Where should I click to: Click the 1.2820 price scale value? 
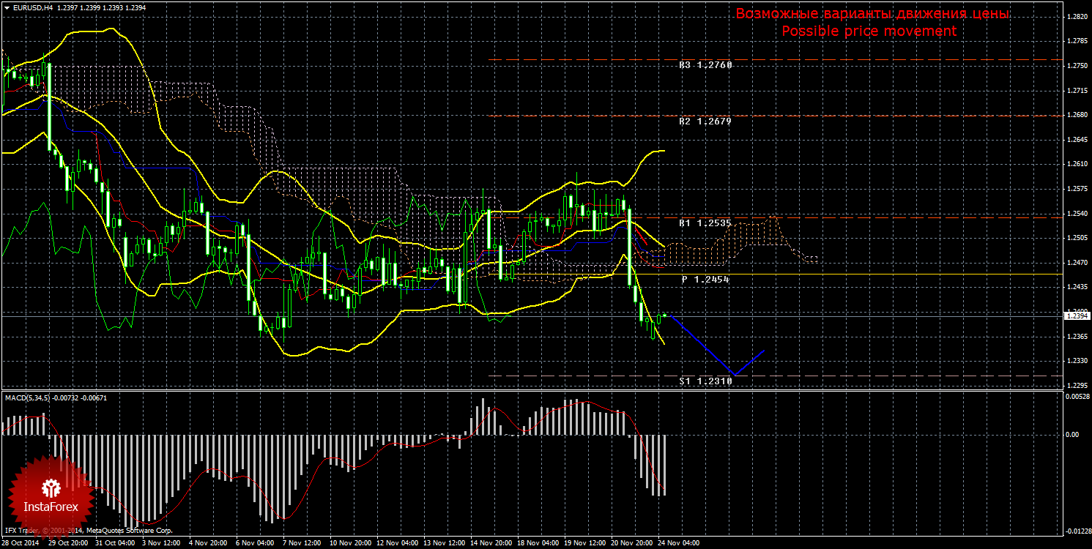(1077, 16)
